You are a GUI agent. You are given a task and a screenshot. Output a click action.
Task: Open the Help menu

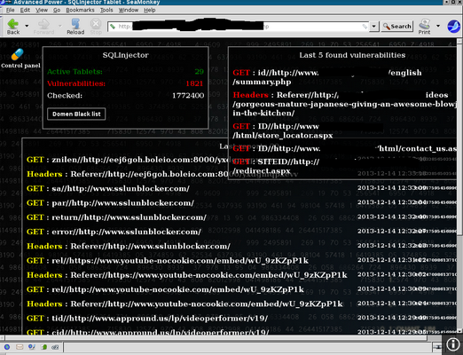(150, 10)
